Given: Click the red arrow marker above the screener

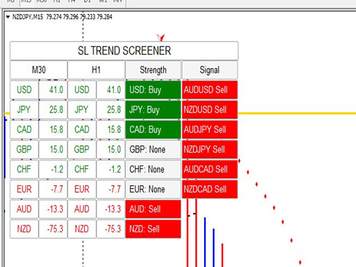Looking at the screenshot, I should 161,37.
